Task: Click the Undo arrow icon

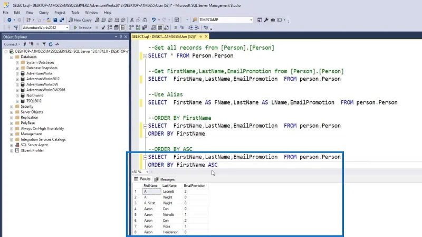Action: pyautogui.click(x=154, y=20)
